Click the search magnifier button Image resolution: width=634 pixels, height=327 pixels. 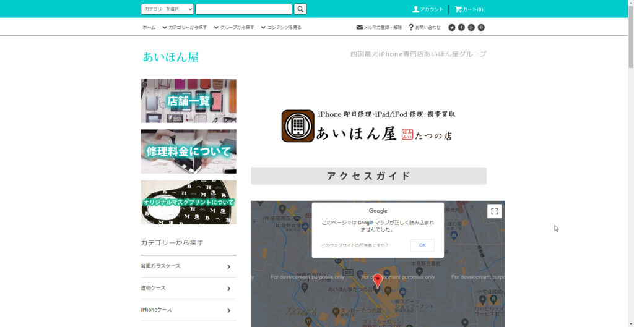(300, 9)
